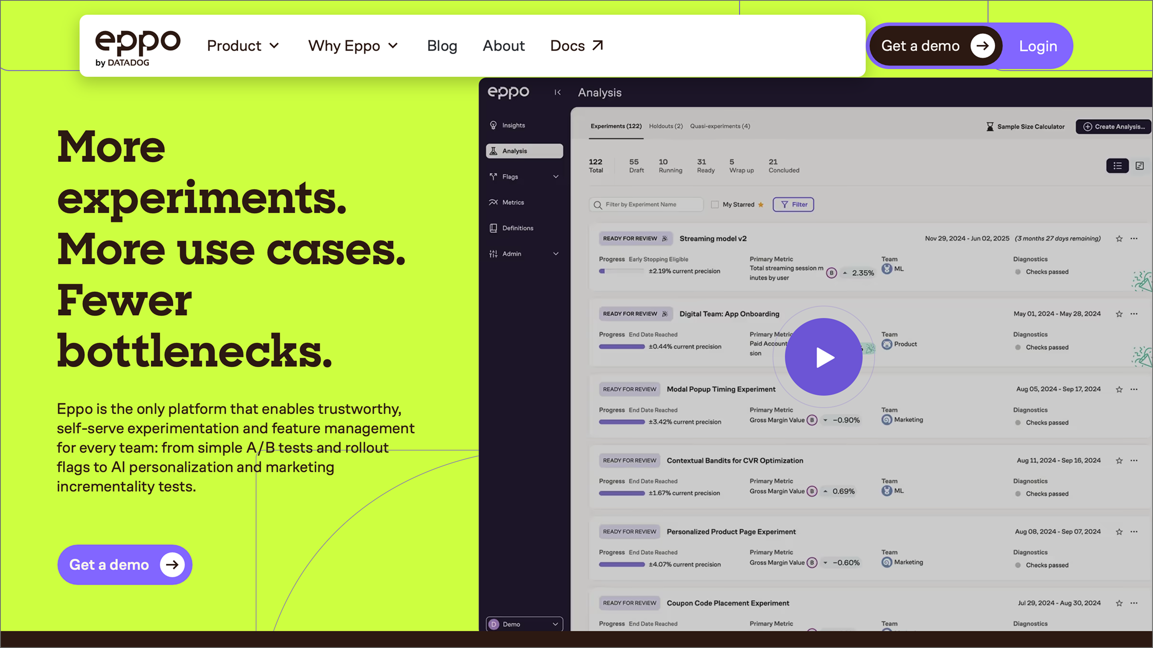Viewport: 1153px width, 648px height.
Task: Open the Demo workspace dropdown
Action: pyautogui.click(x=524, y=624)
